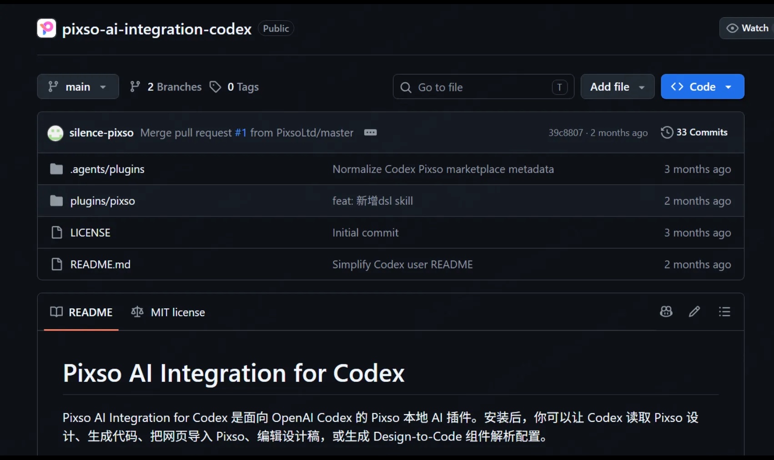This screenshot has height=460, width=774.
Task: Open commit feat: 新增dsl skill
Action: coord(373,201)
